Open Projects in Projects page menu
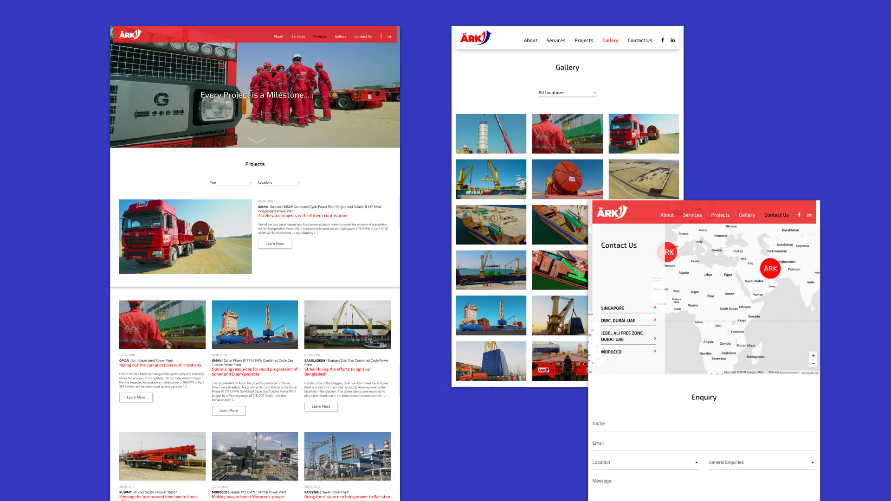Viewport: 891px width, 501px height. pos(320,36)
